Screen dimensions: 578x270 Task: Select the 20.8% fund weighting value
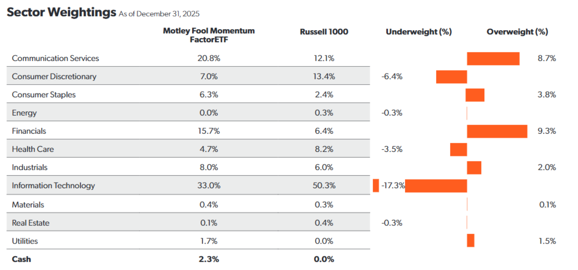pyautogui.click(x=209, y=58)
